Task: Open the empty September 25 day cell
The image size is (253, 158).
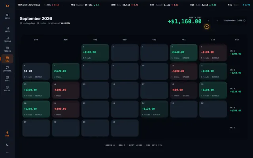Action: pyautogui.click(x=183, y=109)
